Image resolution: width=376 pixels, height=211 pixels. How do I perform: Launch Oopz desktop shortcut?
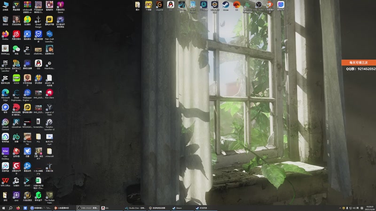click(27, 50)
